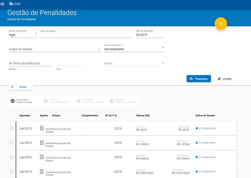Open the hamburger menu
Screen dimensions: 251x178
click(x=3, y=4)
